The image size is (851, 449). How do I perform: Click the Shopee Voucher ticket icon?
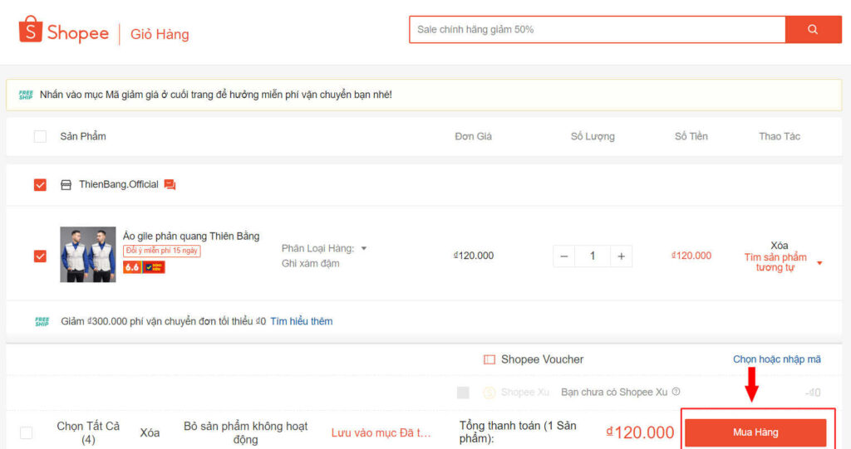[x=489, y=359]
